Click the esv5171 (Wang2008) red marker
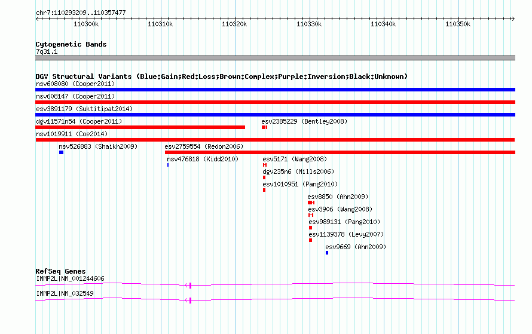Viewport: 532px width, 334px height. [265, 165]
